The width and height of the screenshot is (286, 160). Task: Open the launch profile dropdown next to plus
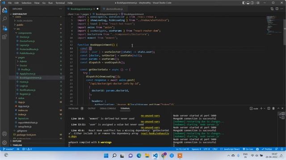(264, 108)
